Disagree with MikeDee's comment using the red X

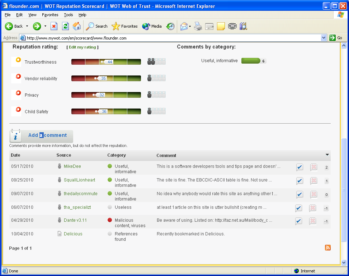(x=313, y=167)
